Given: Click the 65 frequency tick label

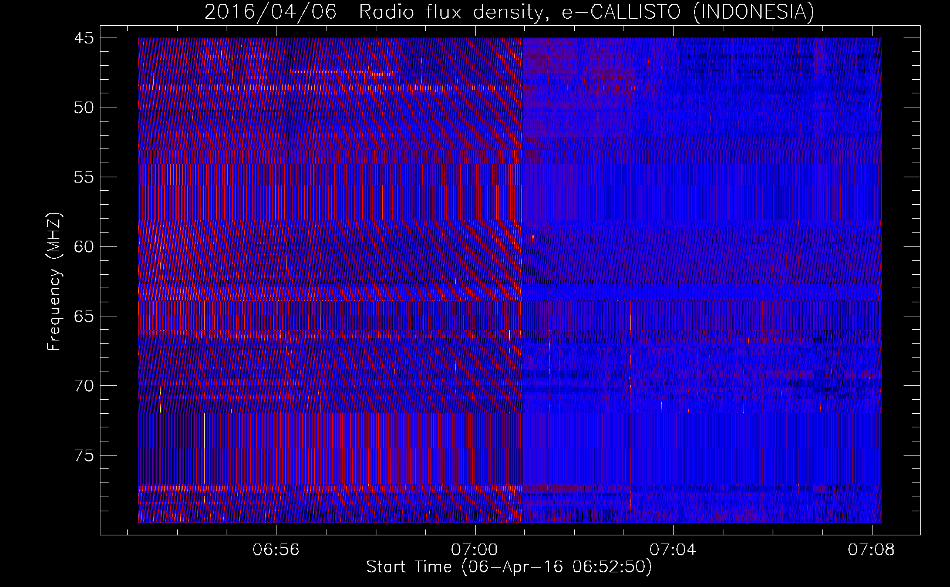Looking at the screenshot, I should click(x=84, y=316).
